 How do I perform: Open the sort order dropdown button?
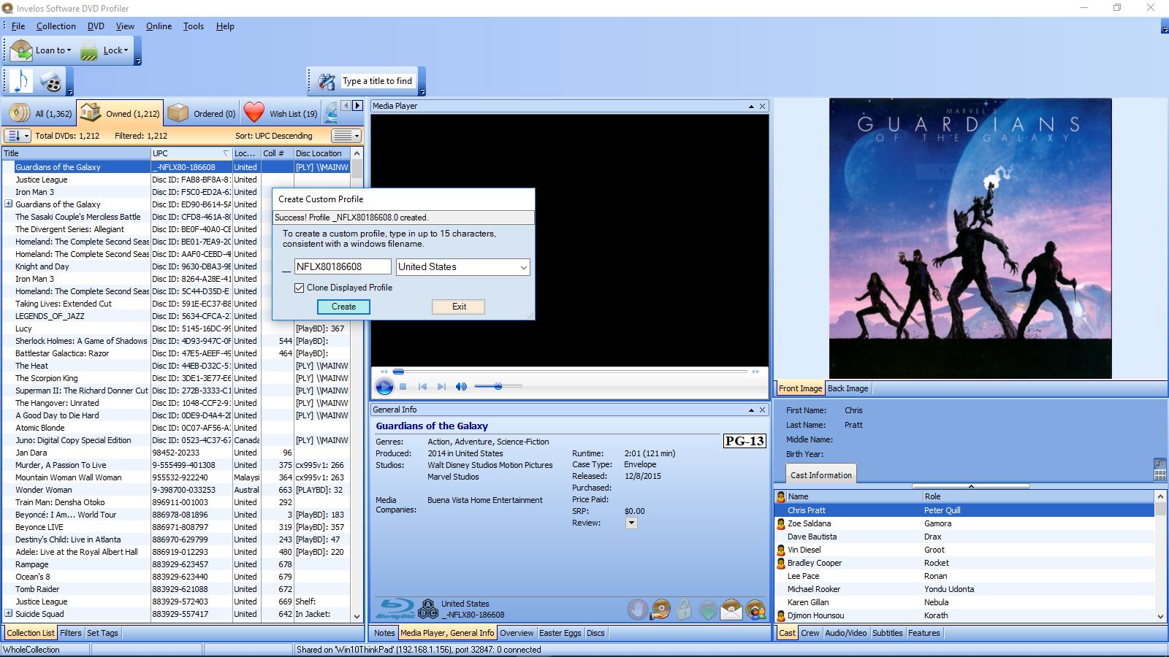[x=18, y=136]
